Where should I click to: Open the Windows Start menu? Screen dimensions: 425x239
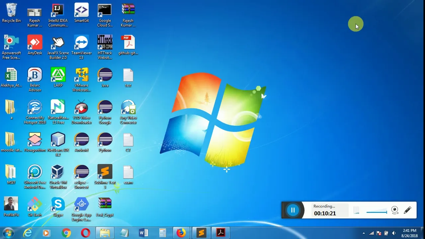pos(8,233)
